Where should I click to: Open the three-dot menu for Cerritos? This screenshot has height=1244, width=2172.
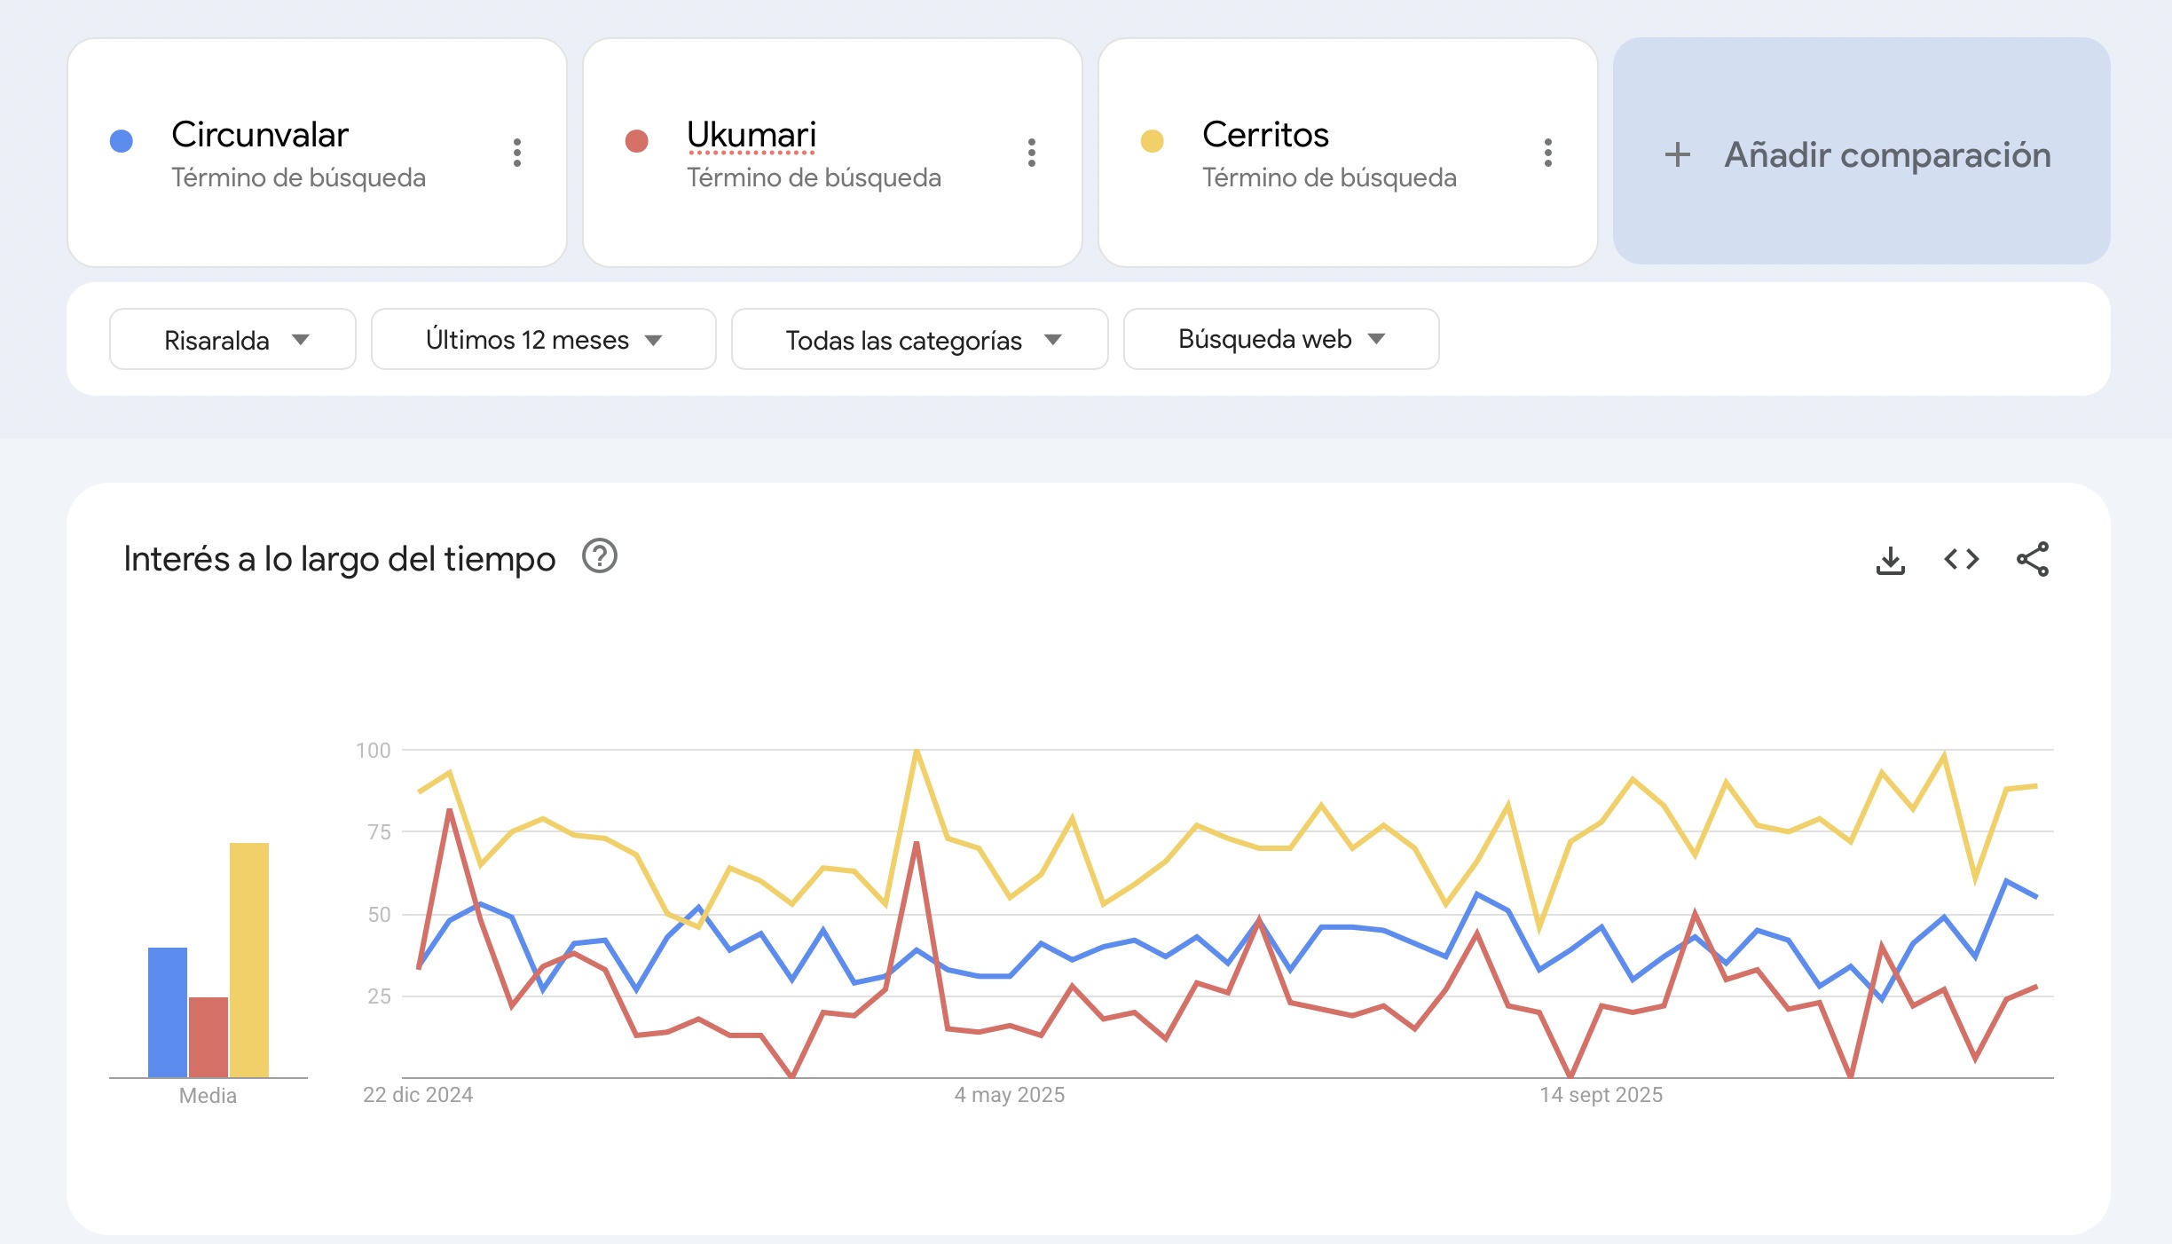[1548, 153]
